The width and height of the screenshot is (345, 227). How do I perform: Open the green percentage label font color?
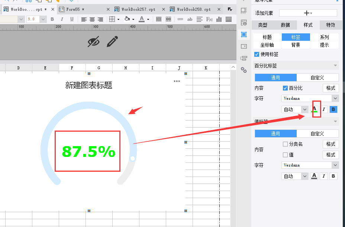[x=314, y=109]
